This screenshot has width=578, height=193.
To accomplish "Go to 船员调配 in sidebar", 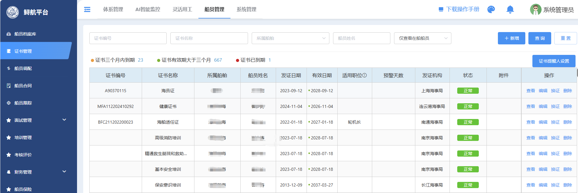I will click(23, 68).
